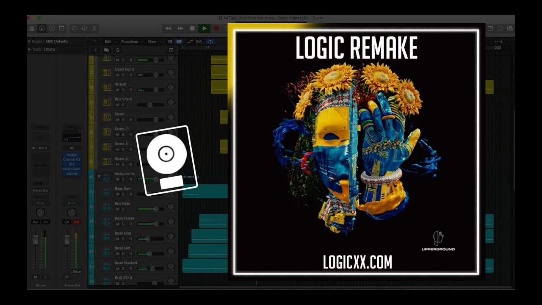
Task: Mute the Bass Saw track
Action: point(118,194)
